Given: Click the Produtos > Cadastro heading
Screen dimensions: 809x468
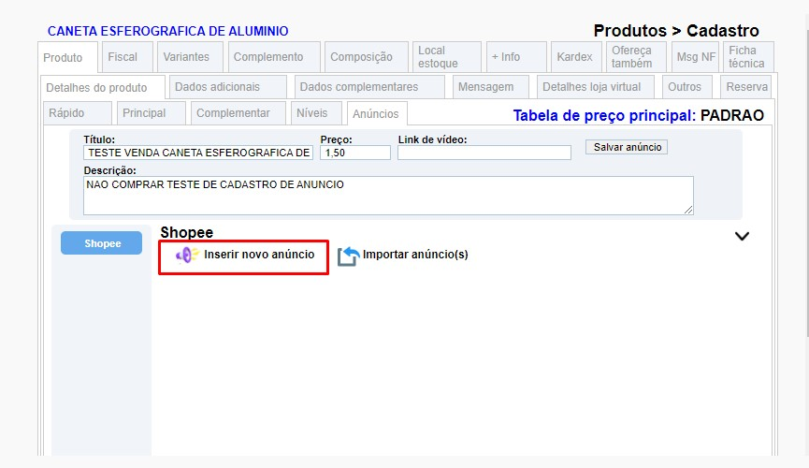Looking at the screenshot, I should [676, 31].
